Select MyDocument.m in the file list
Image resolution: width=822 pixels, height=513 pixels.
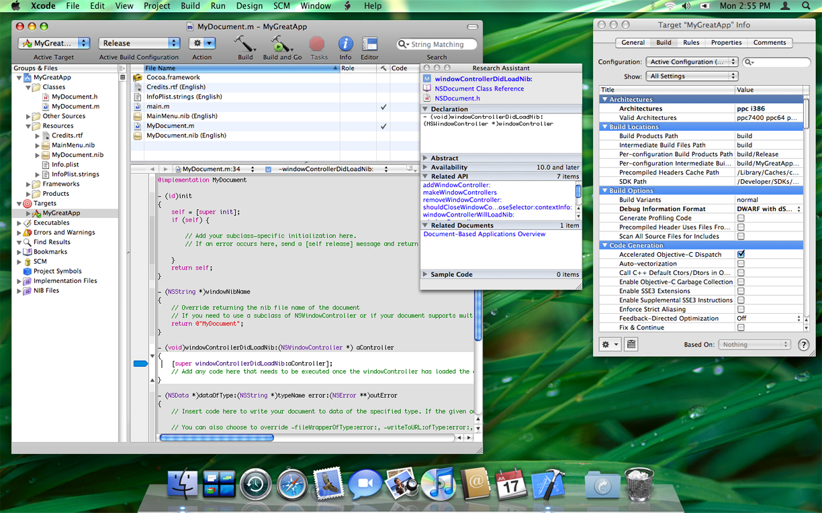(x=171, y=125)
